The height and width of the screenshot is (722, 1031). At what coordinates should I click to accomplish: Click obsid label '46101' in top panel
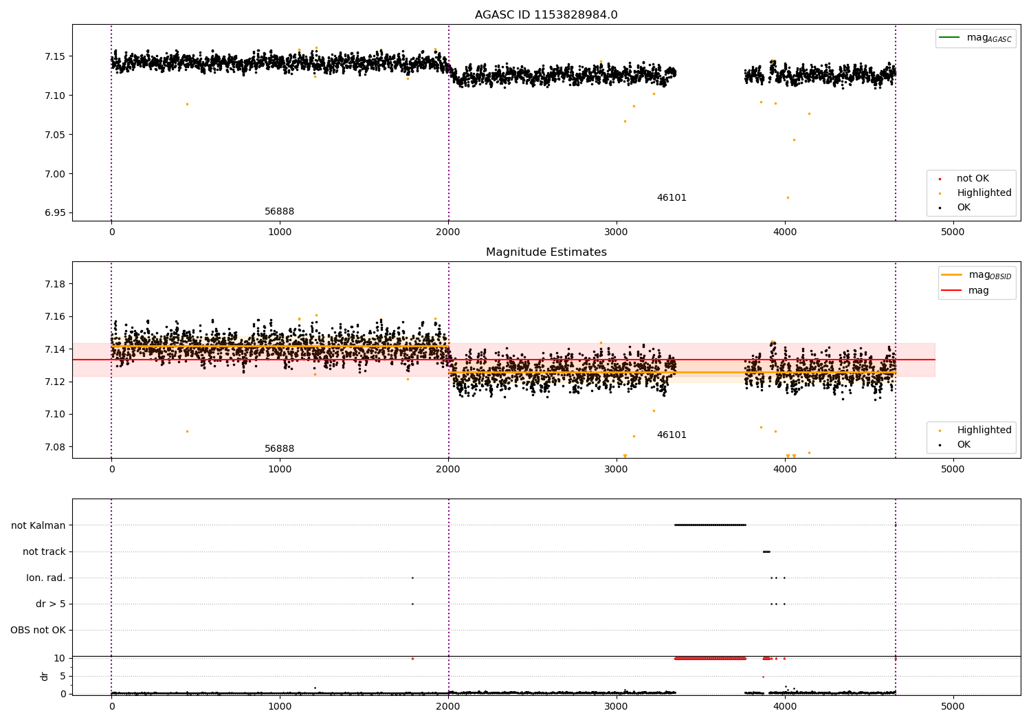point(672,197)
